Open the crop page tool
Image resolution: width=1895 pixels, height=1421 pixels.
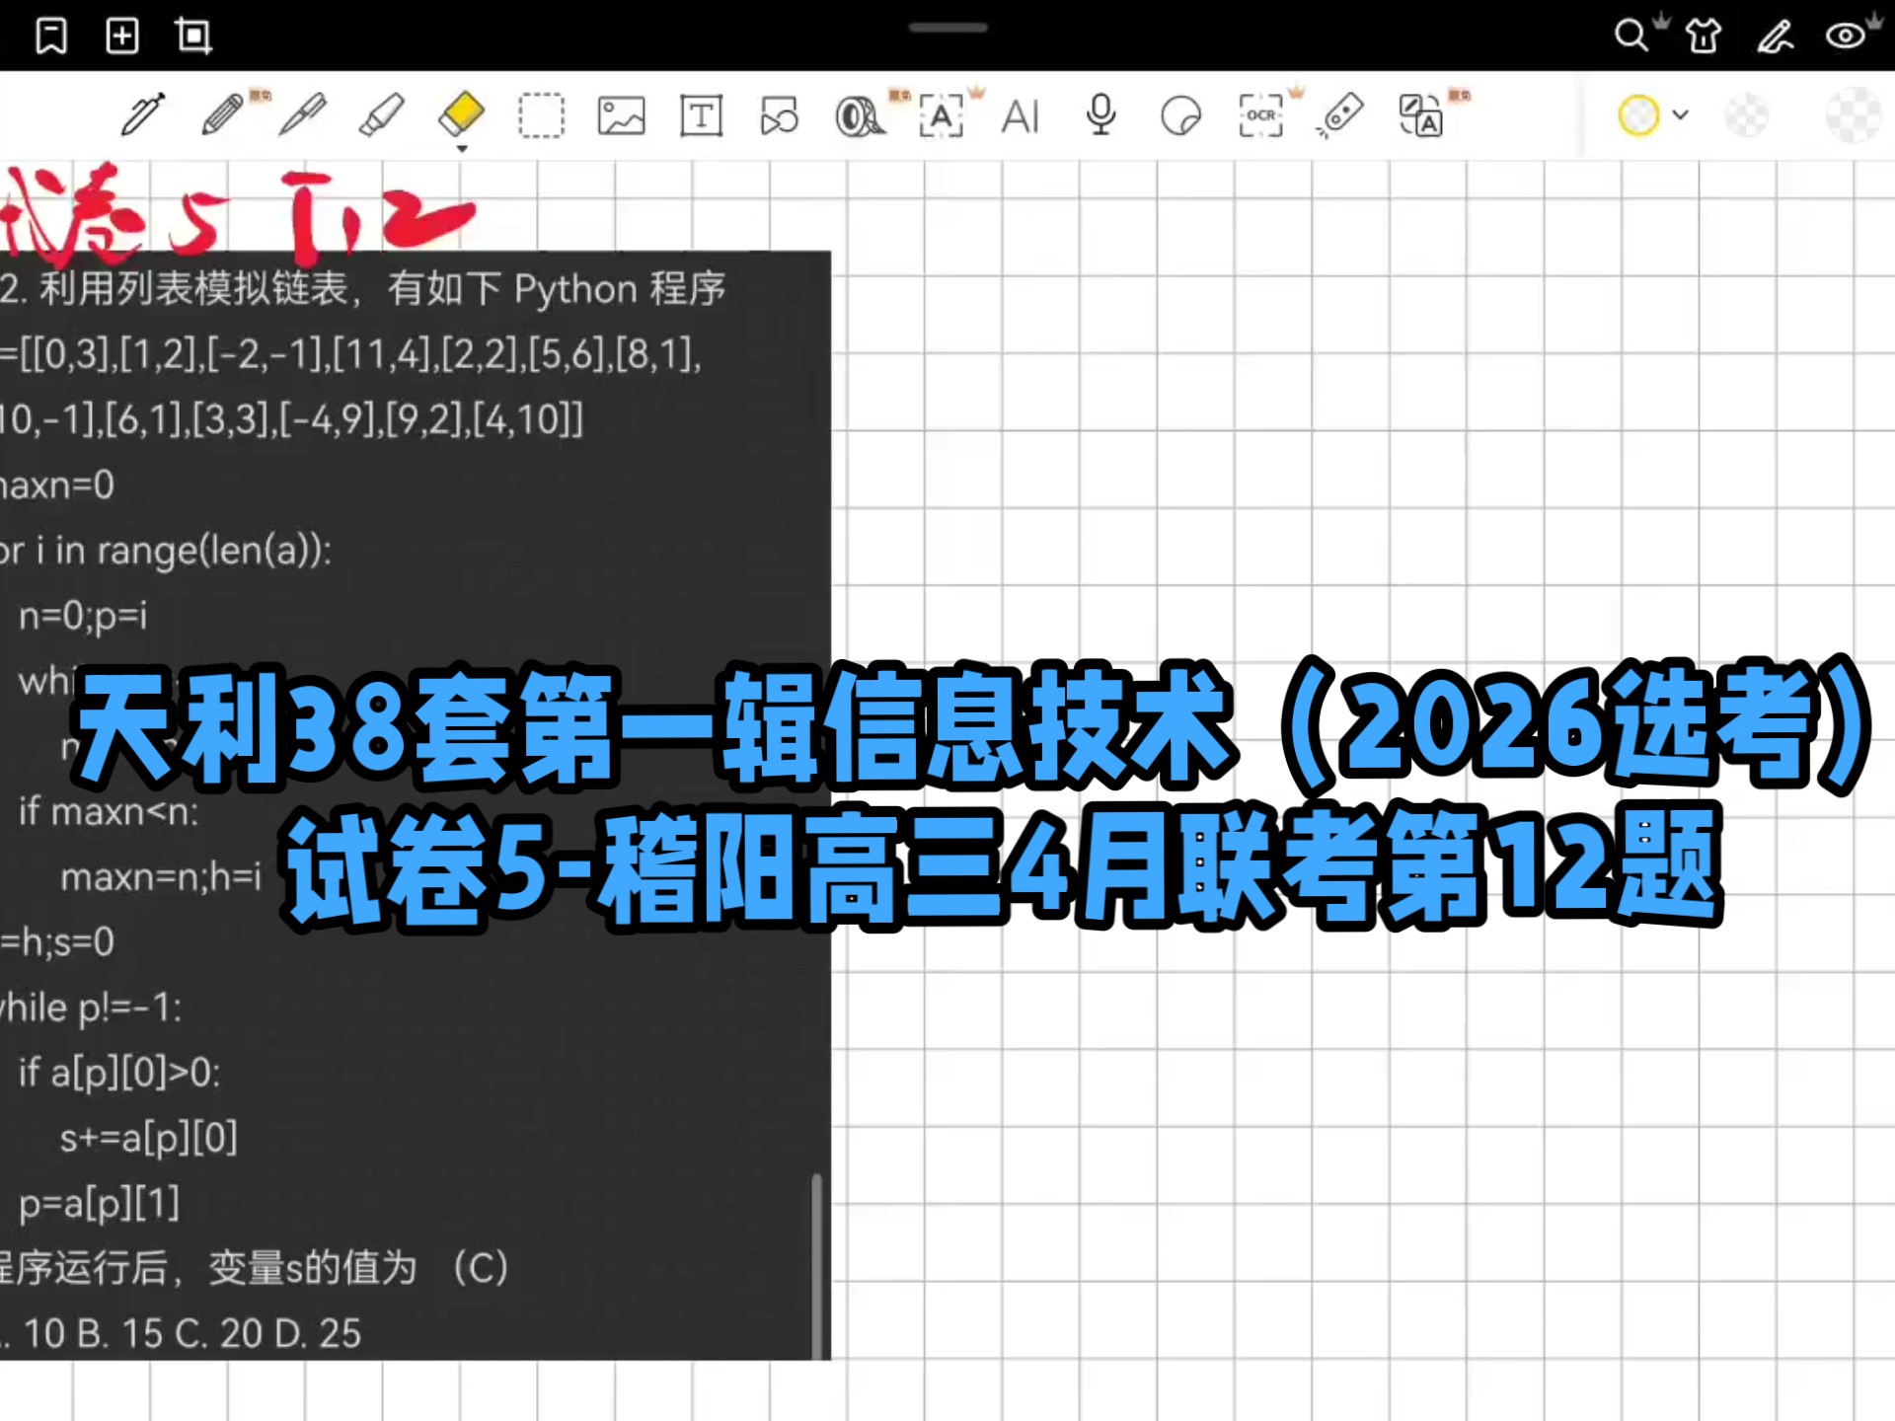click(x=193, y=37)
